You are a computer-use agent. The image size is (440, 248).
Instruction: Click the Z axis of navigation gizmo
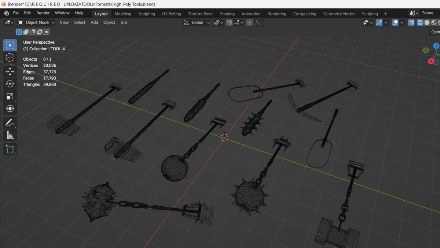tap(436, 46)
